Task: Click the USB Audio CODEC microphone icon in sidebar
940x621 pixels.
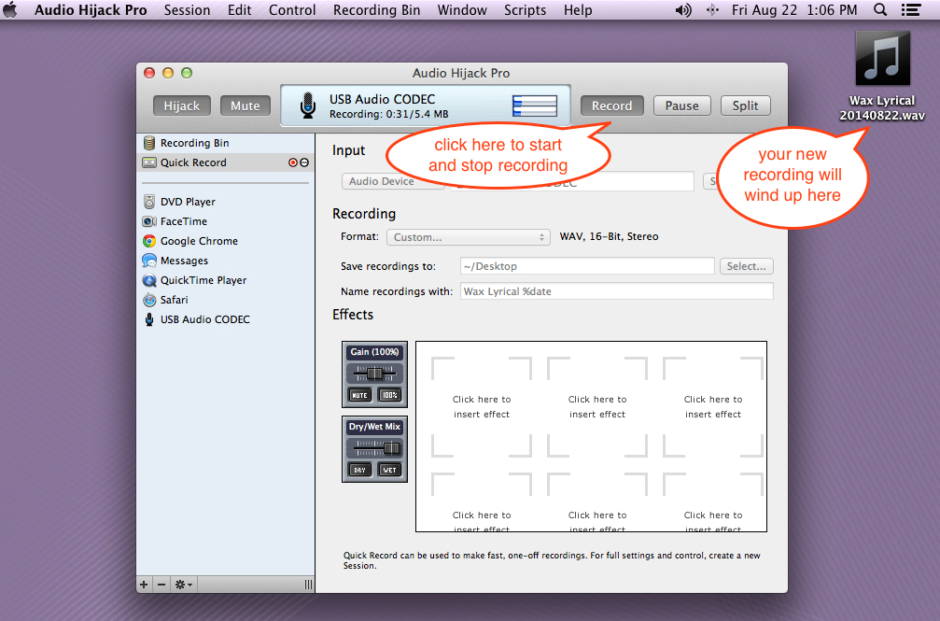Action: tap(149, 319)
